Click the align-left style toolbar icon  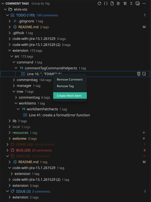point(118,4)
